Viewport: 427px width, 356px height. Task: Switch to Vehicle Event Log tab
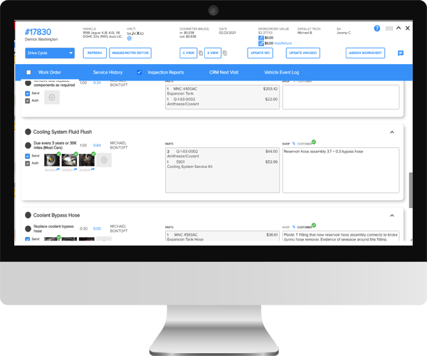coord(282,73)
